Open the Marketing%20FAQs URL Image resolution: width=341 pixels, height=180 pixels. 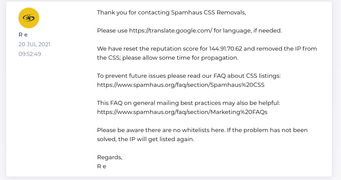coord(182,112)
